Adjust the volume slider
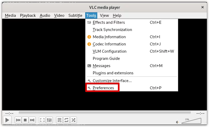Image resolution: width=209 pixels, height=127 pixels. pos(191,121)
